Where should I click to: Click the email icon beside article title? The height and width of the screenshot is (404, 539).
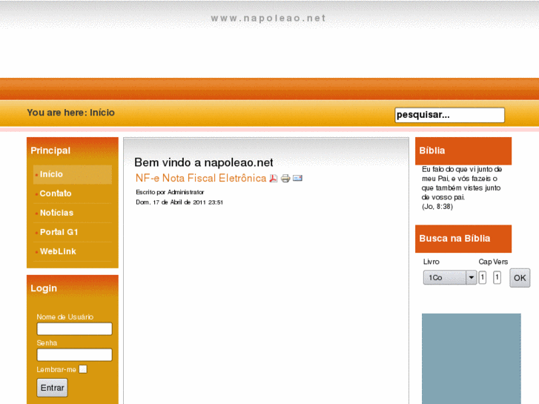click(297, 178)
